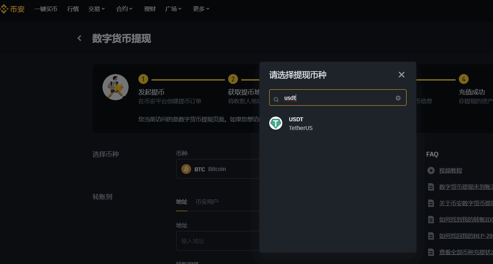Click the step 1 发起提币 circle

tap(143, 79)
